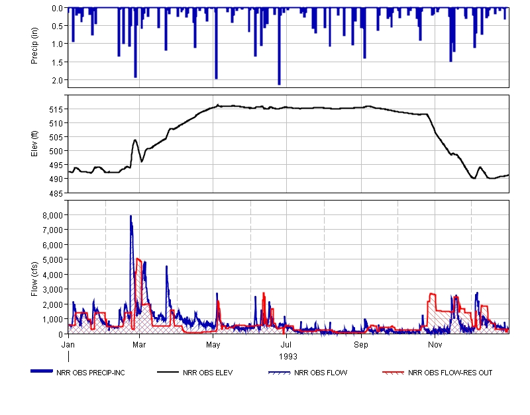Viewport: 530px width, 415px height.
Task: Click the 500 elevation tick label
Action: click(x=57, y=152)
